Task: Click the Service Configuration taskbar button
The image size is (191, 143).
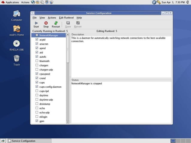Action: pyautogui.click(x=29, y=141)
